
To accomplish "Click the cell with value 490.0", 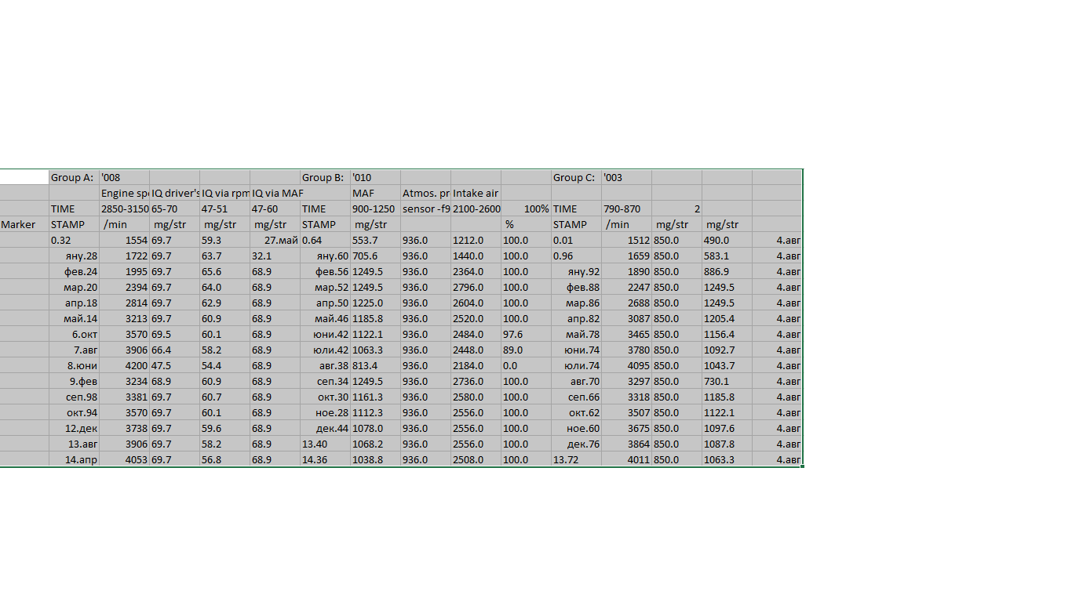I will [x=727, y=240].
